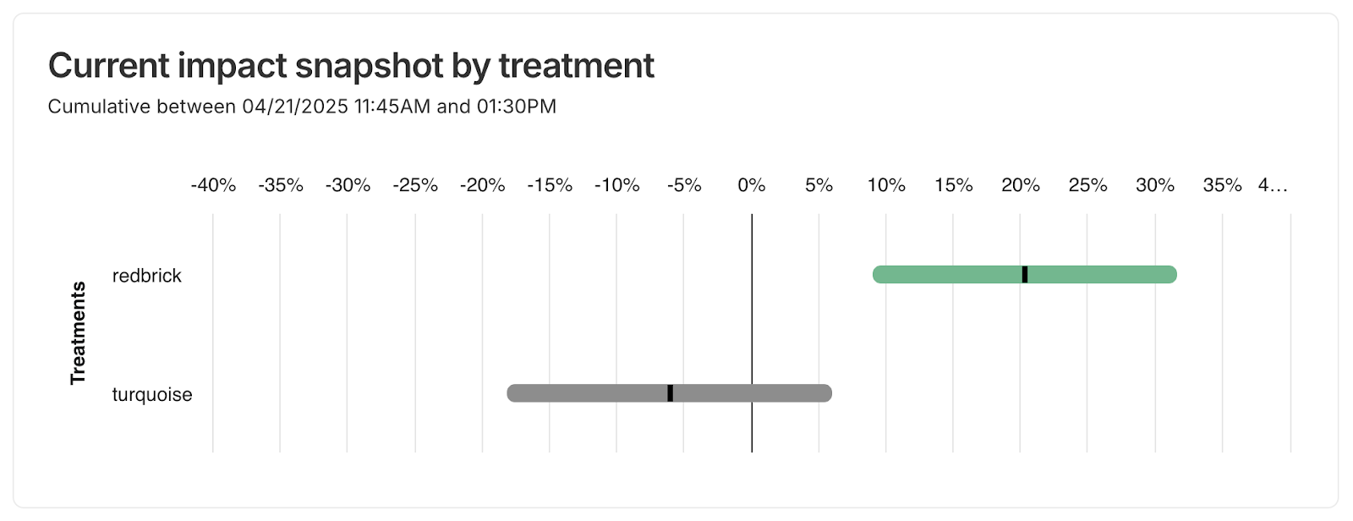1353x521 pixels.
Task: Click the turquoise treatment label
Action: click(x=152, y=395)
